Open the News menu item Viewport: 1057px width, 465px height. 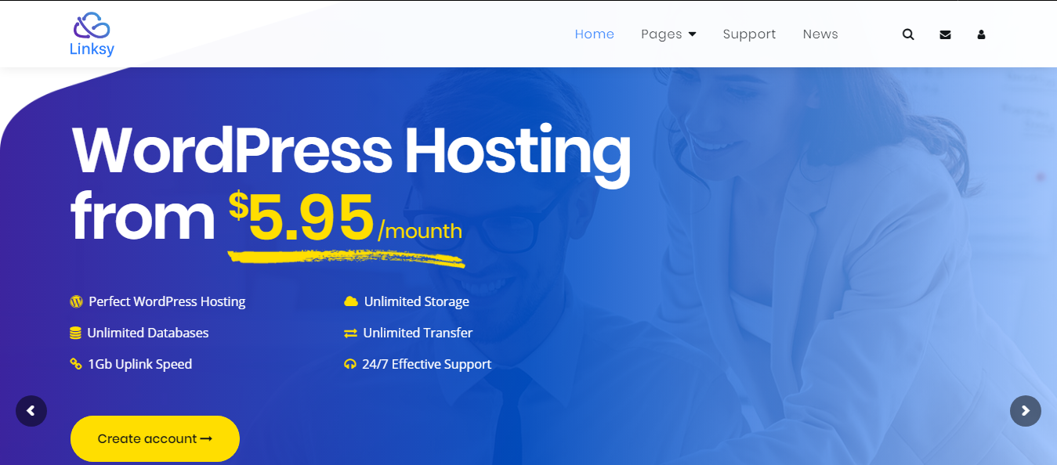tap(820, 34)
